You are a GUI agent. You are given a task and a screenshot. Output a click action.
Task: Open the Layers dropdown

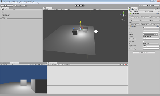tap(144, 6)
